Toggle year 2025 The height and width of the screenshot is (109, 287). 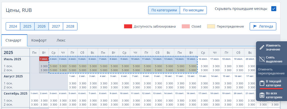tap(27, 26)
